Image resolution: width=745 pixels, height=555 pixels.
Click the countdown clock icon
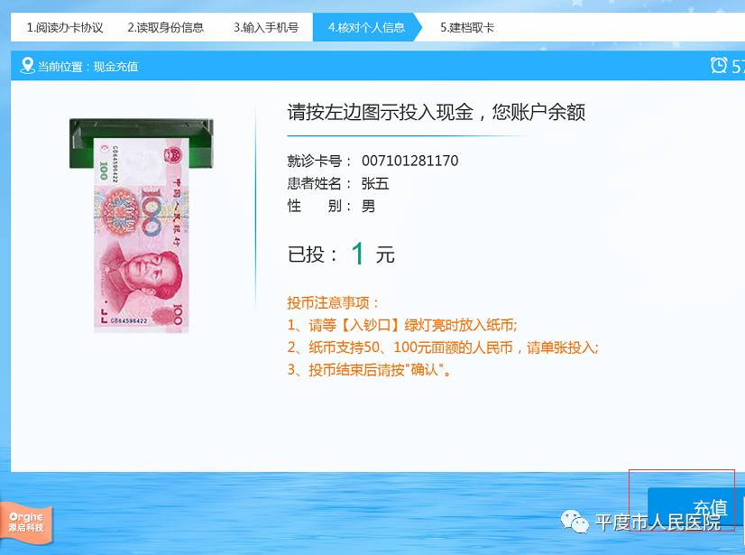coord(718,65)
